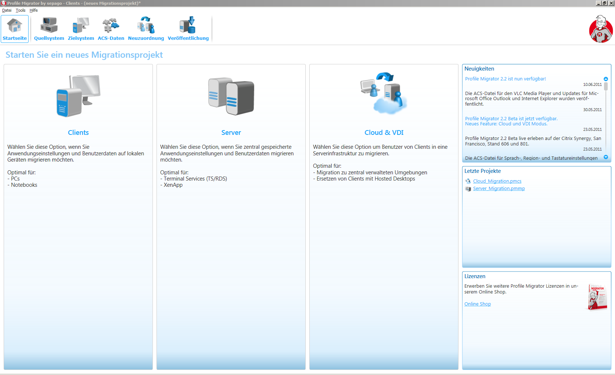This screenshot has height=375, width=615.
Task: Close the Profile Migrator window
Action: tap(611, 3)
